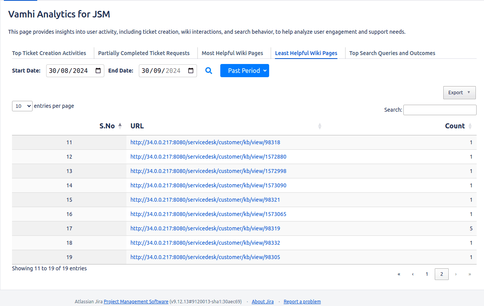
Task: Select Partially Completed Ticket Requests tab
Action: [x=143, y=53]
